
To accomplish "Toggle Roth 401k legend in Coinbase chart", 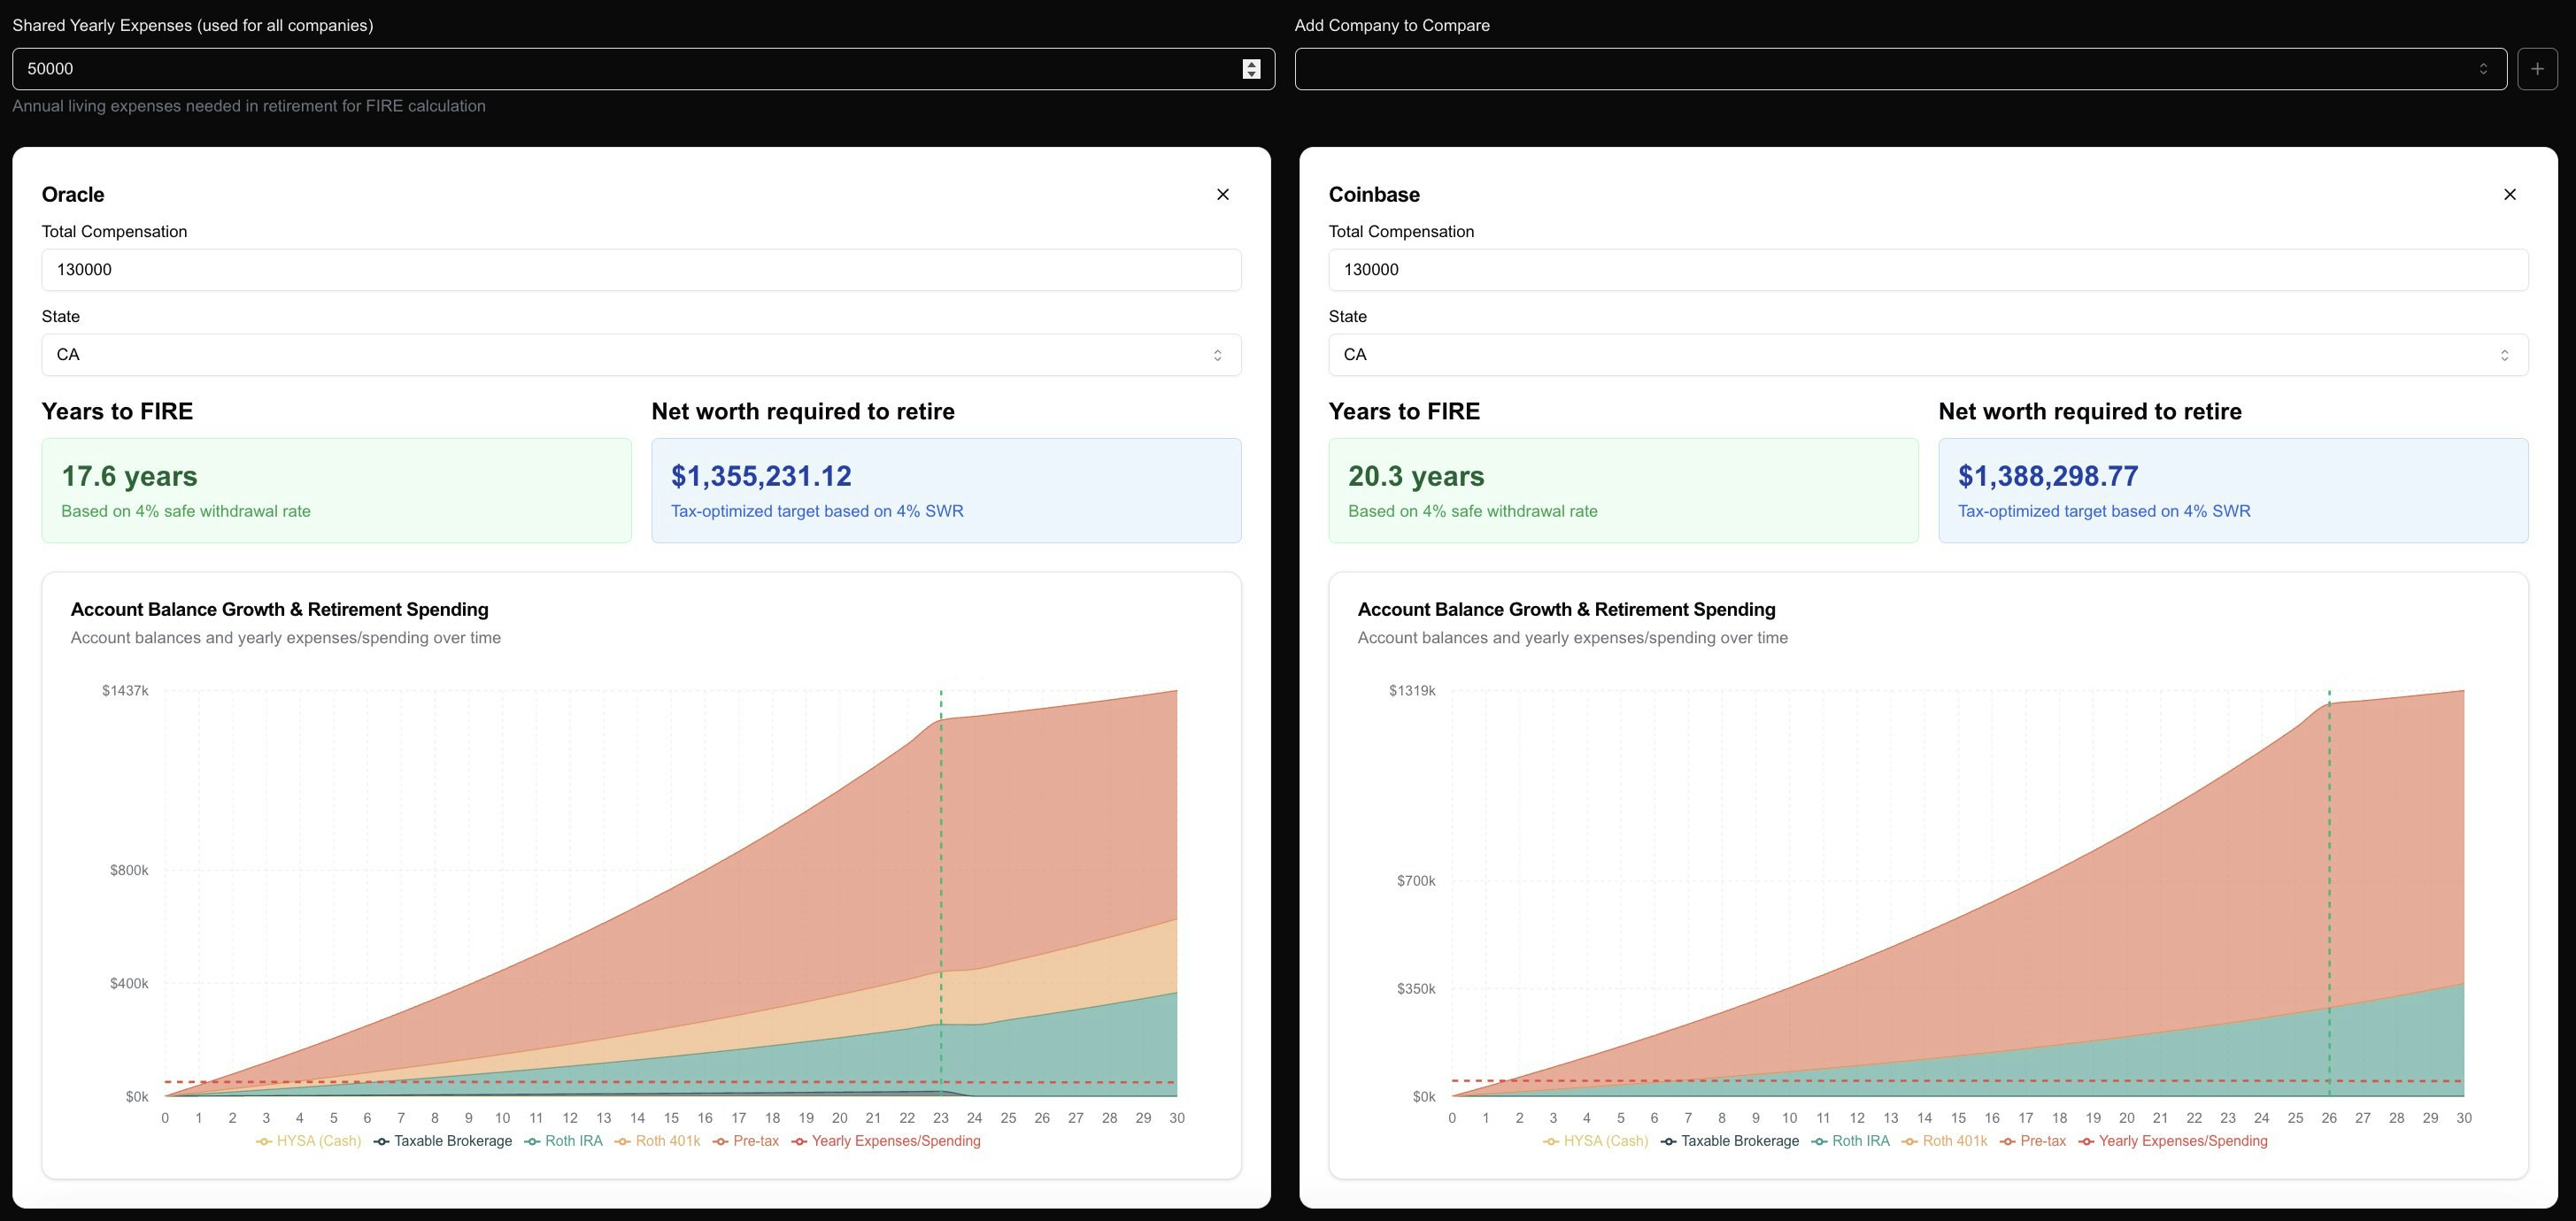I will tap(1944, 1141).
